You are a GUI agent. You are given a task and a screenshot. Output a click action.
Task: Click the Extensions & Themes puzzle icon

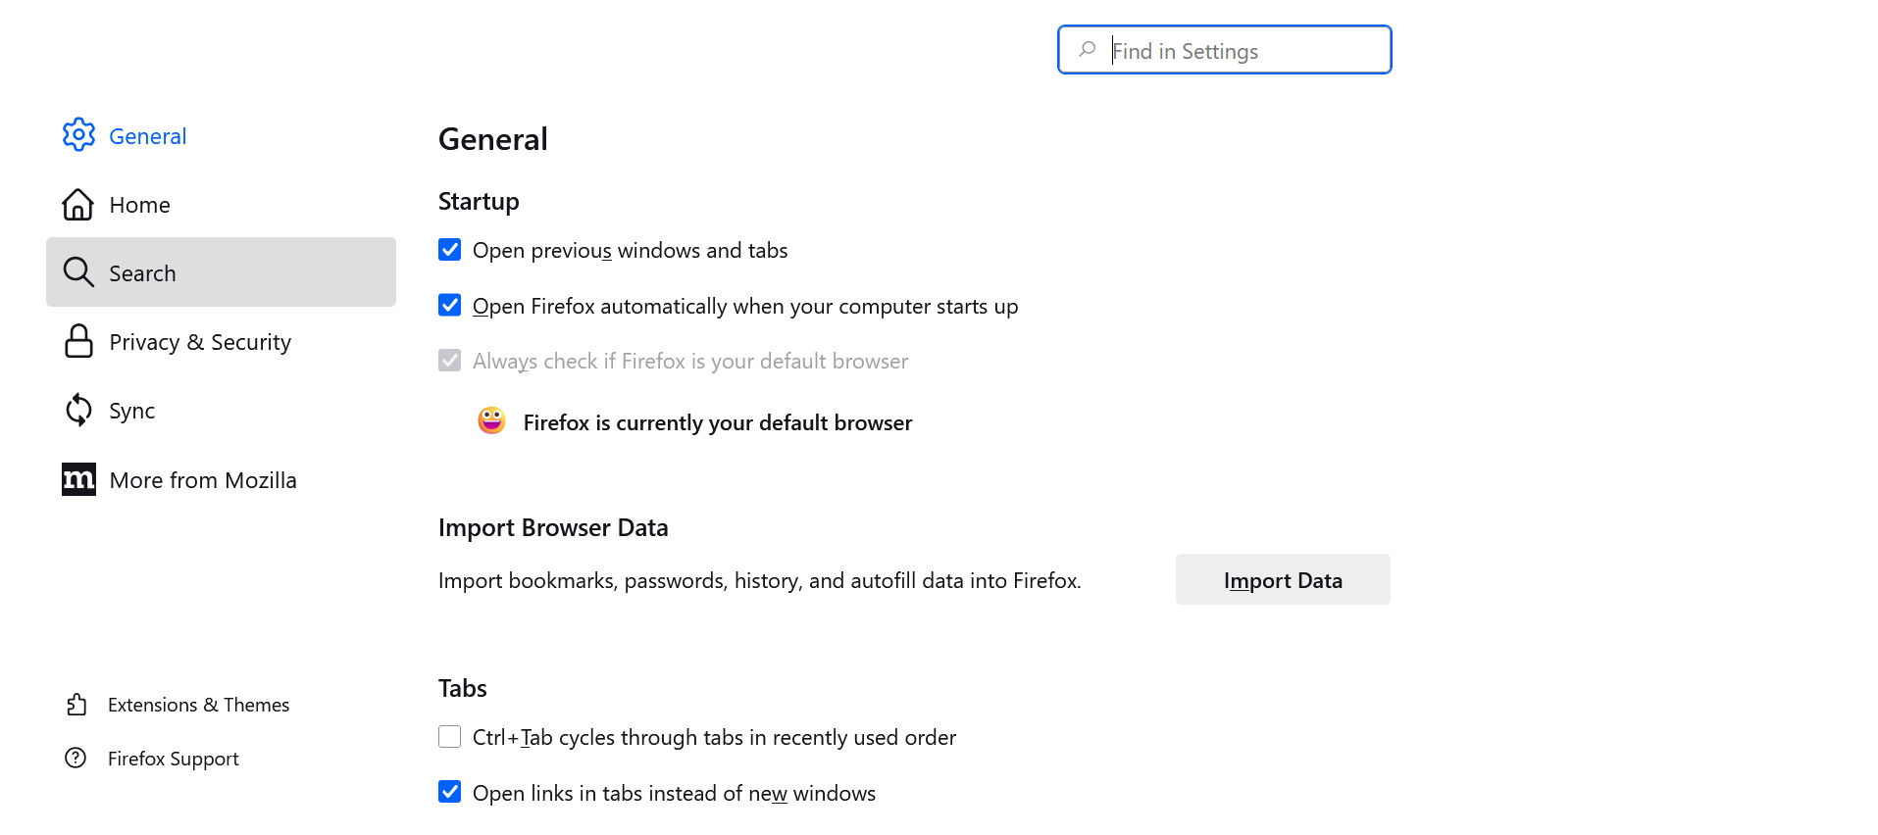76,705
